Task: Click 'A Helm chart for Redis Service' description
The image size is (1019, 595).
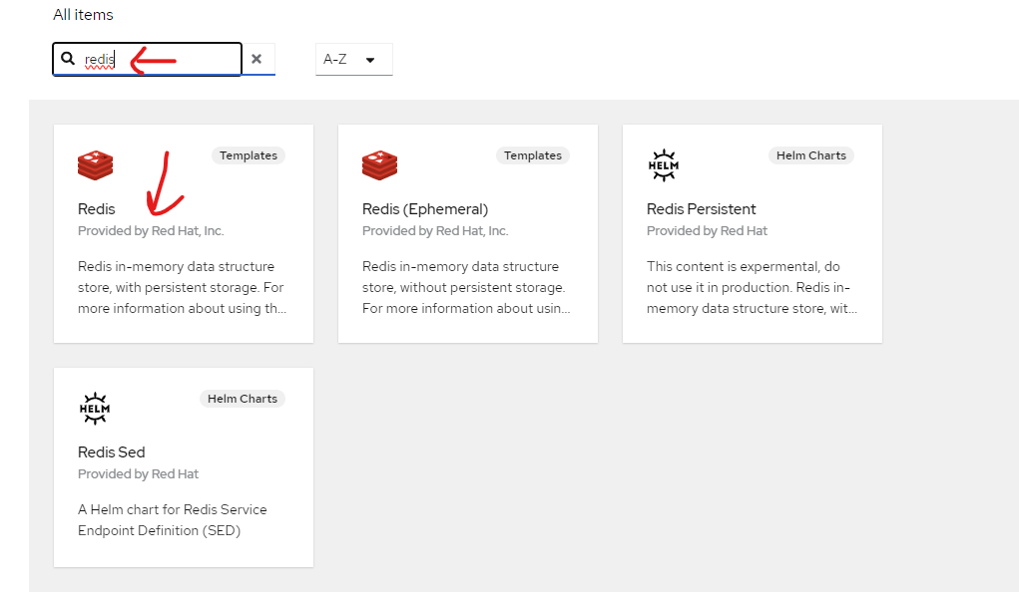Action: pyautogui.click(x=173, y=520)
